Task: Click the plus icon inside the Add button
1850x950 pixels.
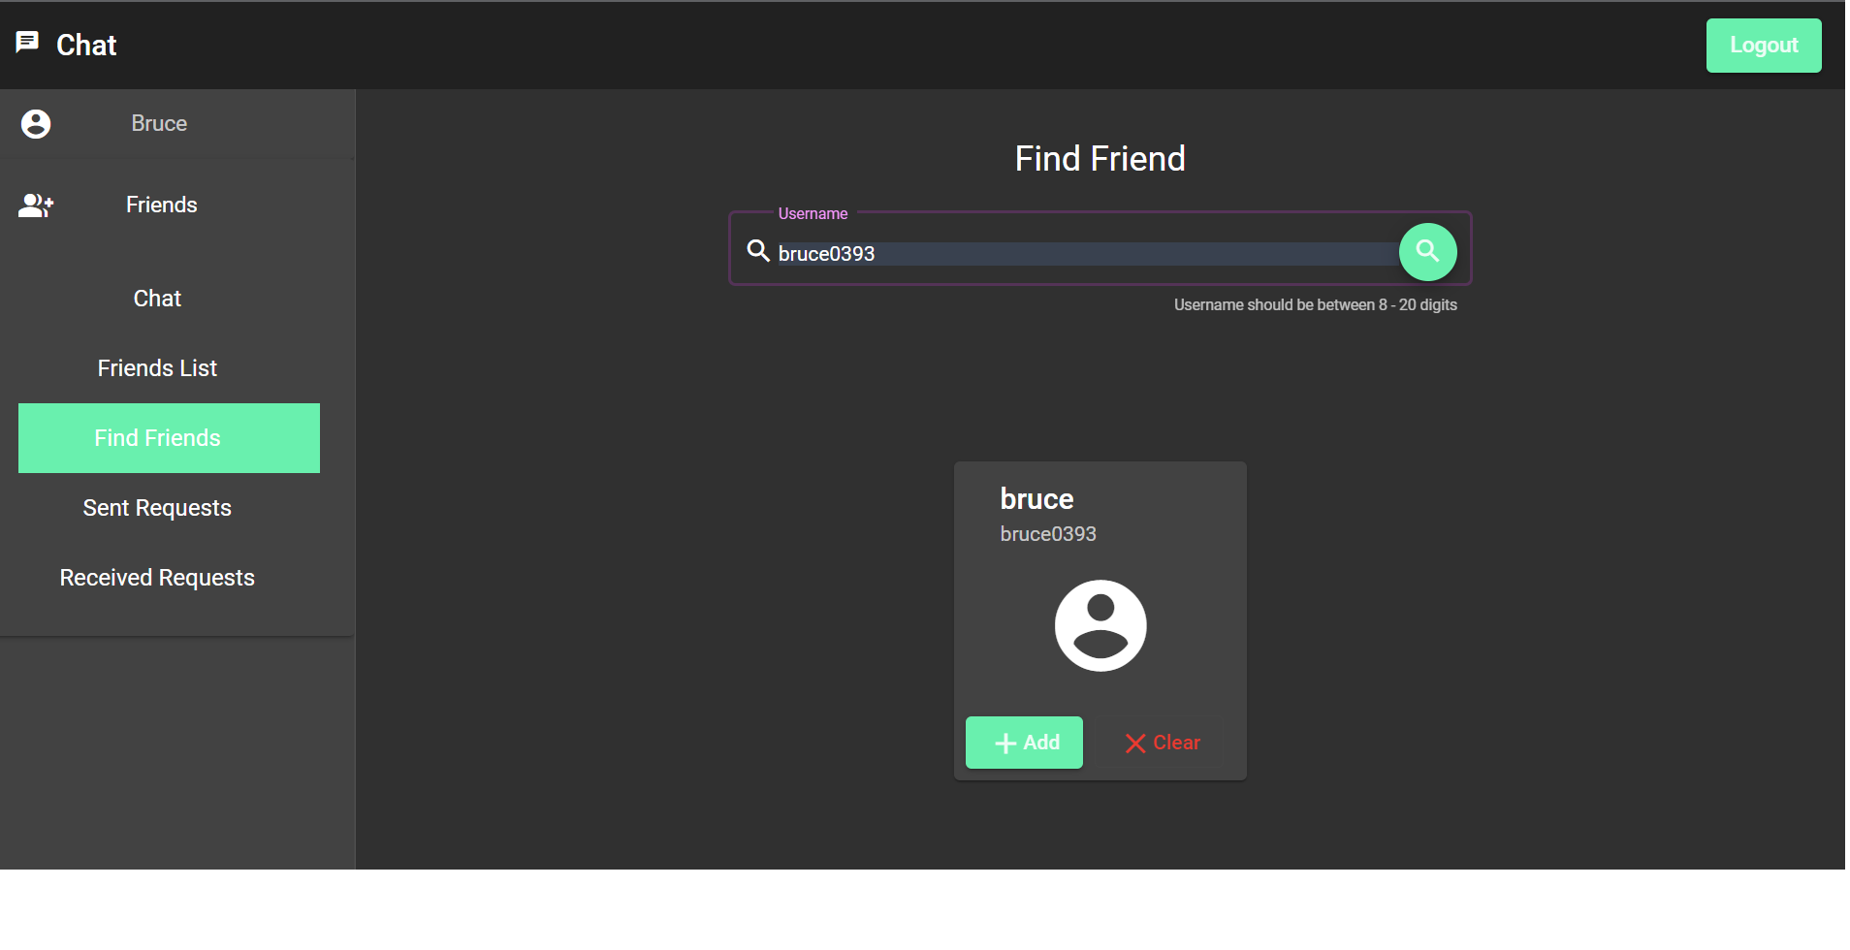Action: pos(1005,743)
